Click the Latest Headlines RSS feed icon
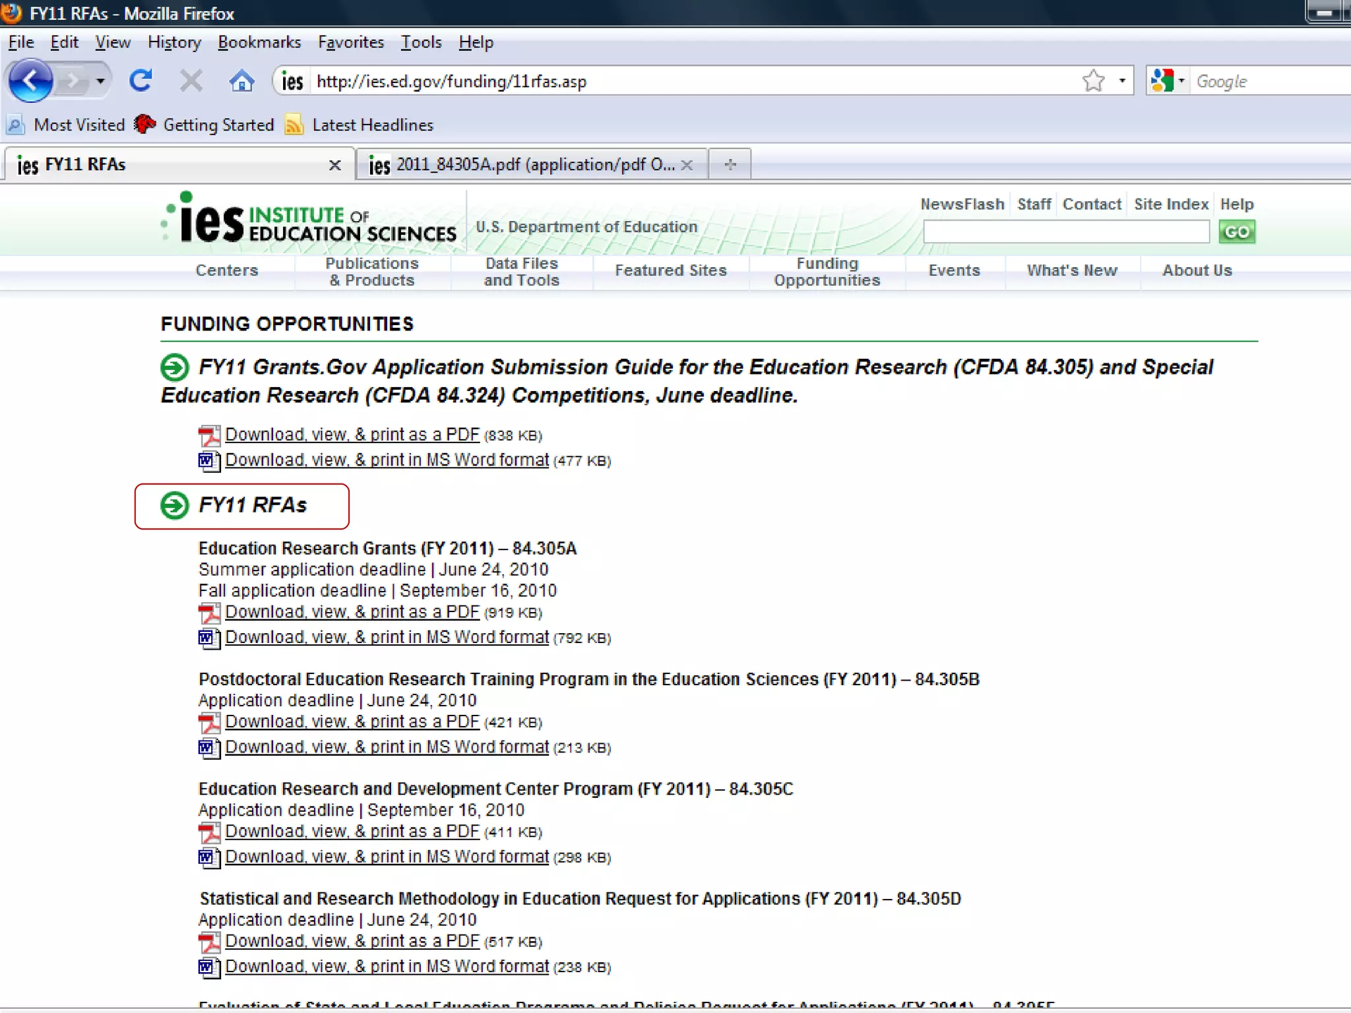Viewport: 1351px width, 1013px height. 294,125
